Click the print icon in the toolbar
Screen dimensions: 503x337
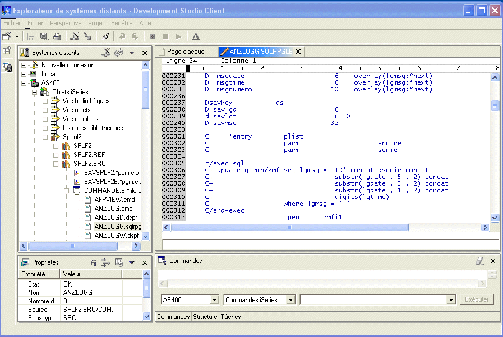click(x=57, y=36)
